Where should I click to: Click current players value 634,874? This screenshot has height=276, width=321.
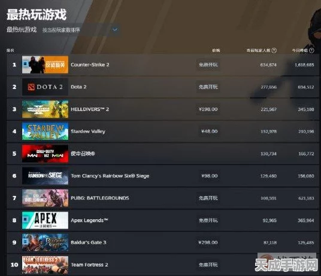[x=268, y=65]
